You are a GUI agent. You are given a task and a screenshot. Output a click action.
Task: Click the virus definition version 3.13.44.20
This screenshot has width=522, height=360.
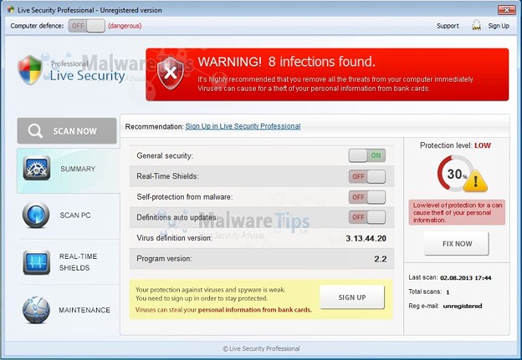click(x=366, y=238)
